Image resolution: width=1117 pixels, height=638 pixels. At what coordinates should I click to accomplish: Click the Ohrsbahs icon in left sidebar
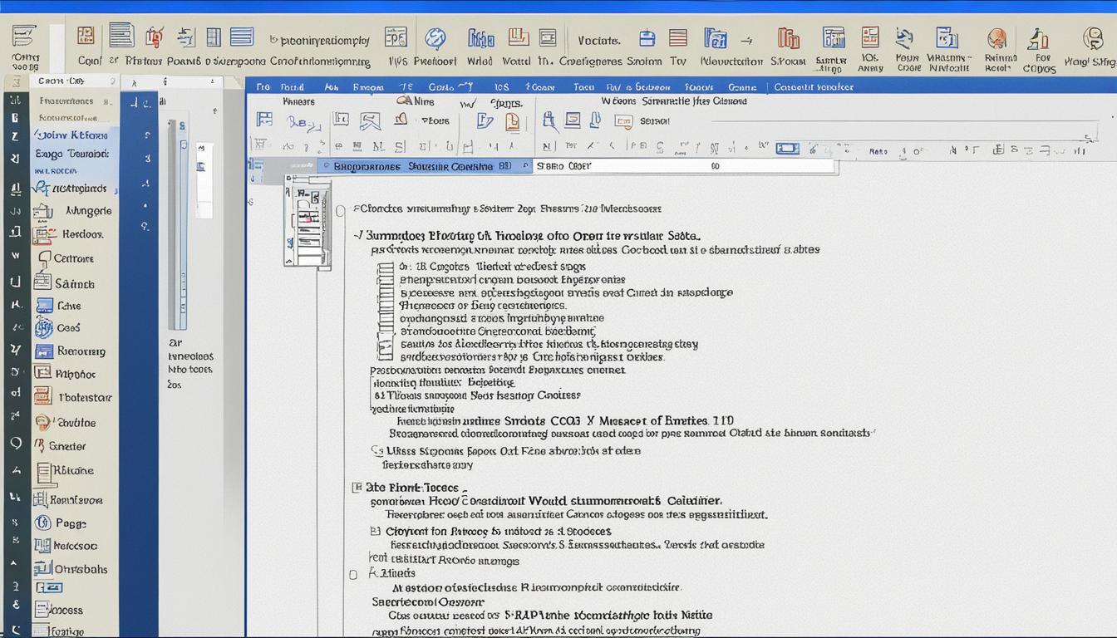[x=42, y=569]
